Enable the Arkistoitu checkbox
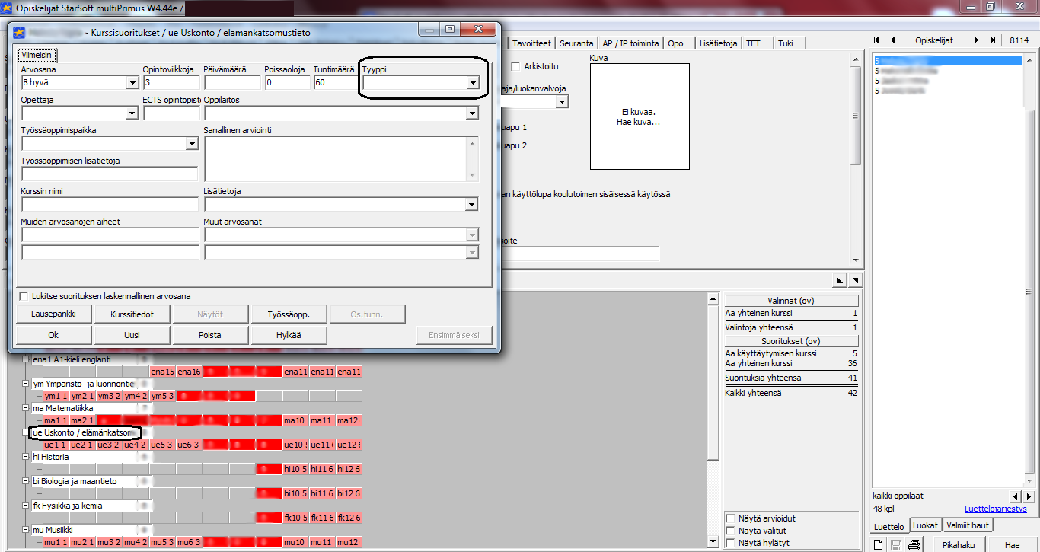The width and height of the screenshot is (1040, 552). click(516, 66)
